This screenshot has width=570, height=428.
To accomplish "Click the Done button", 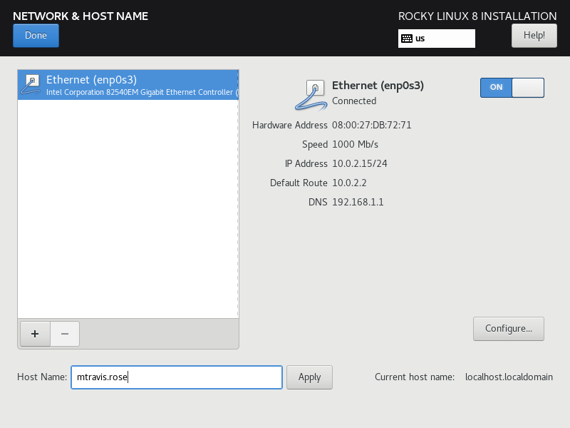I will pos(36,36).
